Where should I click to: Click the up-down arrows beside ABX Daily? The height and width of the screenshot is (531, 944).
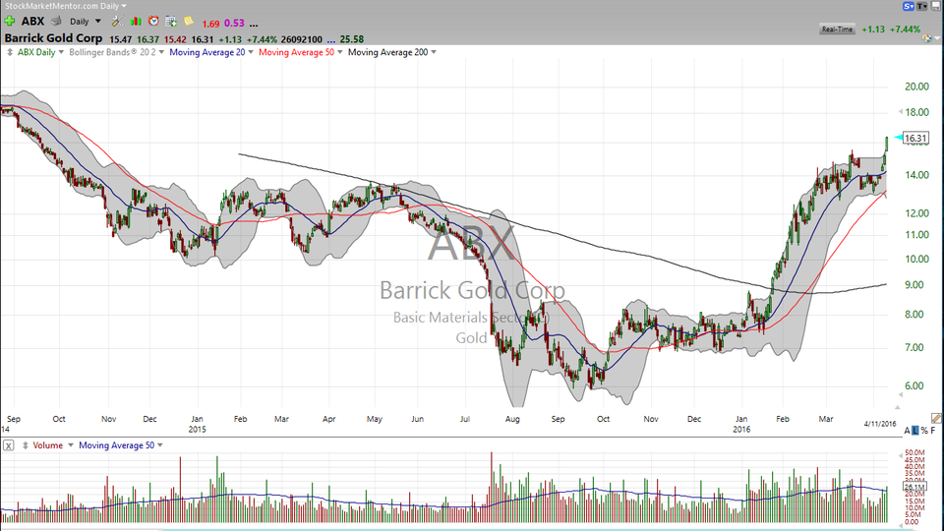pyautogui.click(x=10, y=52)
